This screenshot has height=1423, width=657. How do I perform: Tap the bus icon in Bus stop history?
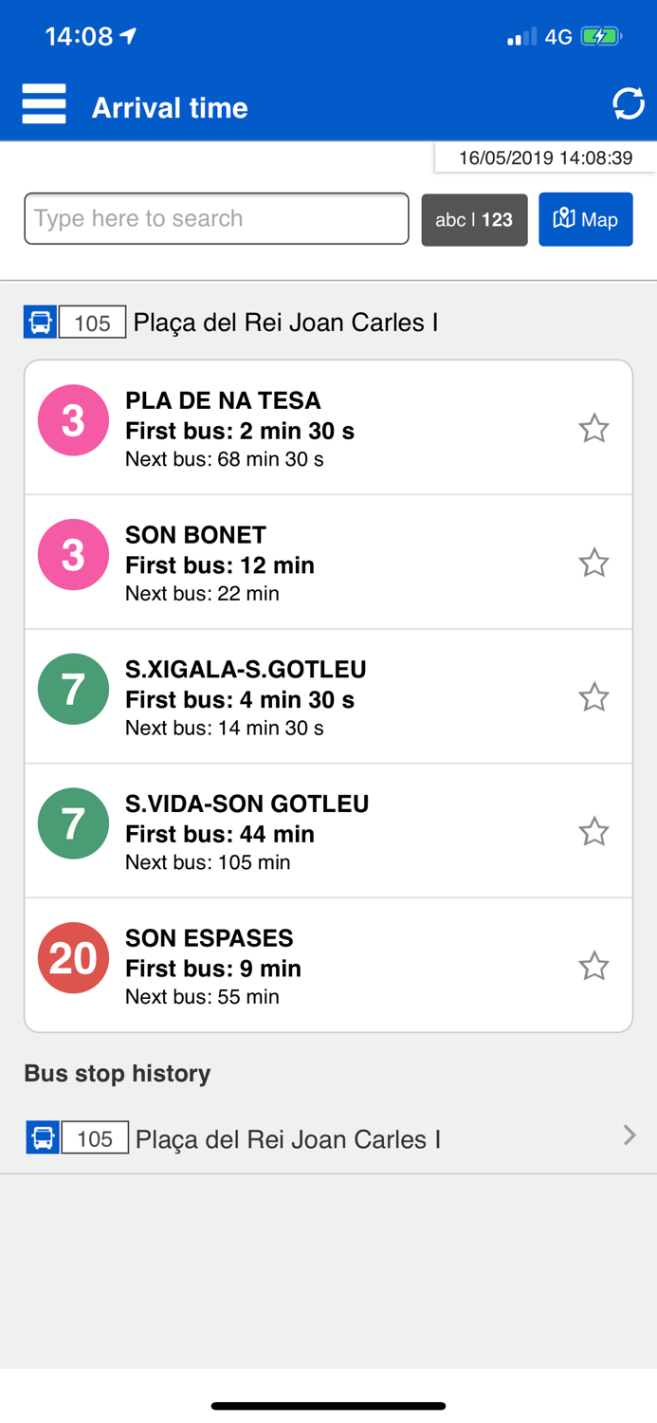click(x=43, y=1137)
